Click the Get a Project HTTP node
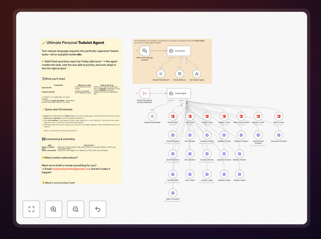This screenshot has width=321, height=239. pyautogui.click(x=190, y=135)
